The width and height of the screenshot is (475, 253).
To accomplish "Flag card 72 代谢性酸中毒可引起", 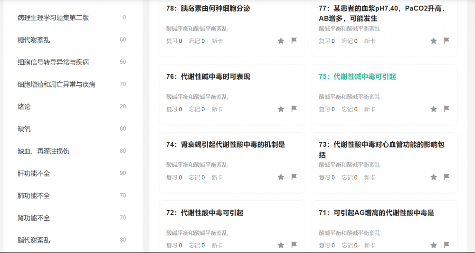I will 294,244.
